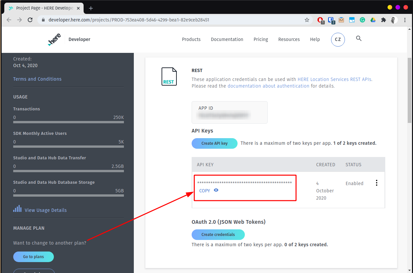The image size is (413, 273).
Task: Select the search icon in the navigation bar
Action: [x=359, y=39]
